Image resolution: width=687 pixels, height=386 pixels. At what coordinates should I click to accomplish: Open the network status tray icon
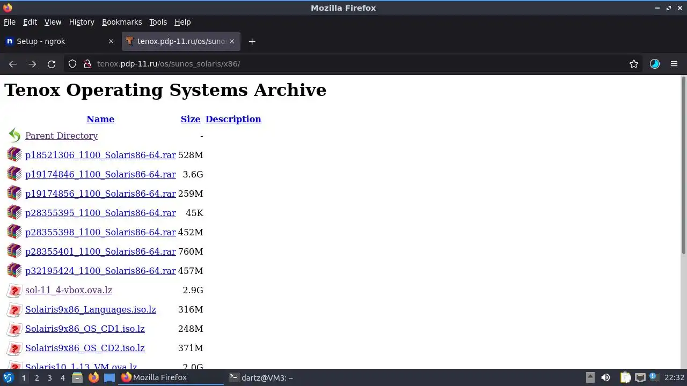pos(640,377)
